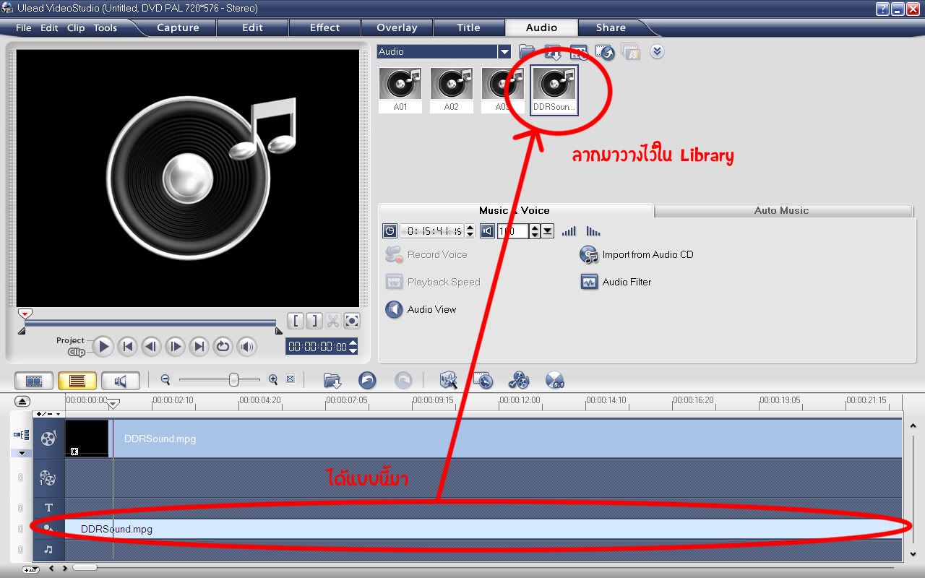Click Import from Audio CD
This screenshot has height=578, width=925.
coord(647,254)
